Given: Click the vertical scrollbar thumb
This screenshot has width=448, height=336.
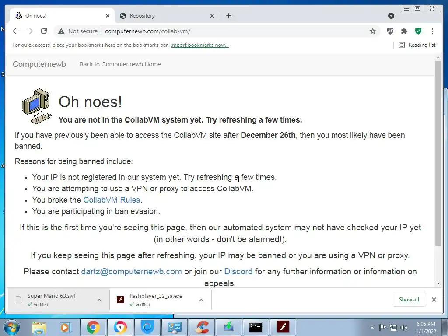Looking at the screenshot, I should (438, 153).
